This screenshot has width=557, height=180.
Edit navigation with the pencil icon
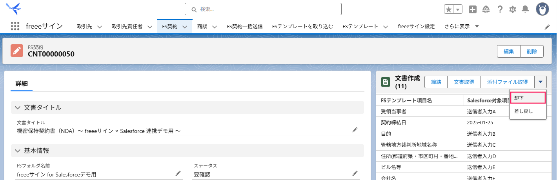pos(547,27)
